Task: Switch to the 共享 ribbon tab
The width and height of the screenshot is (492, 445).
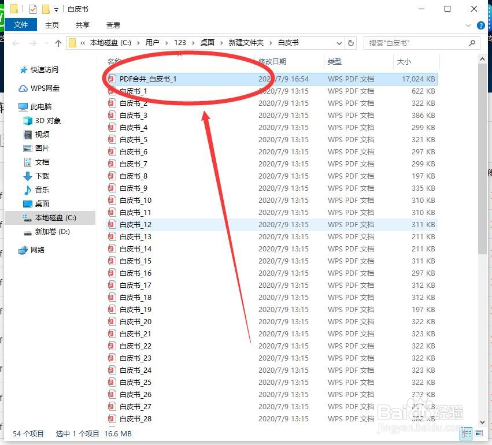Action: (83, 25)
